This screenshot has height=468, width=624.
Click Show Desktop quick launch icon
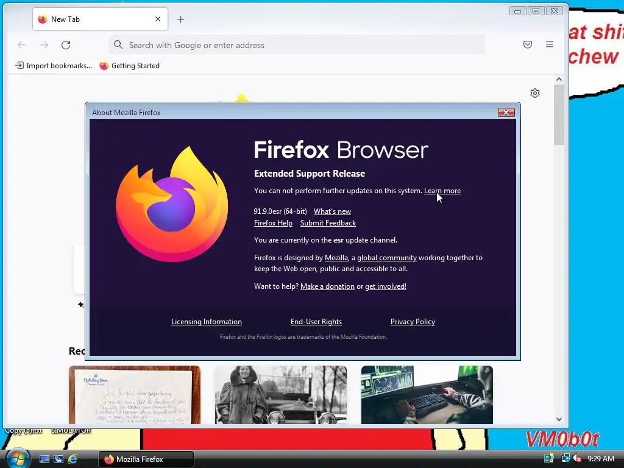click(44, 459)
